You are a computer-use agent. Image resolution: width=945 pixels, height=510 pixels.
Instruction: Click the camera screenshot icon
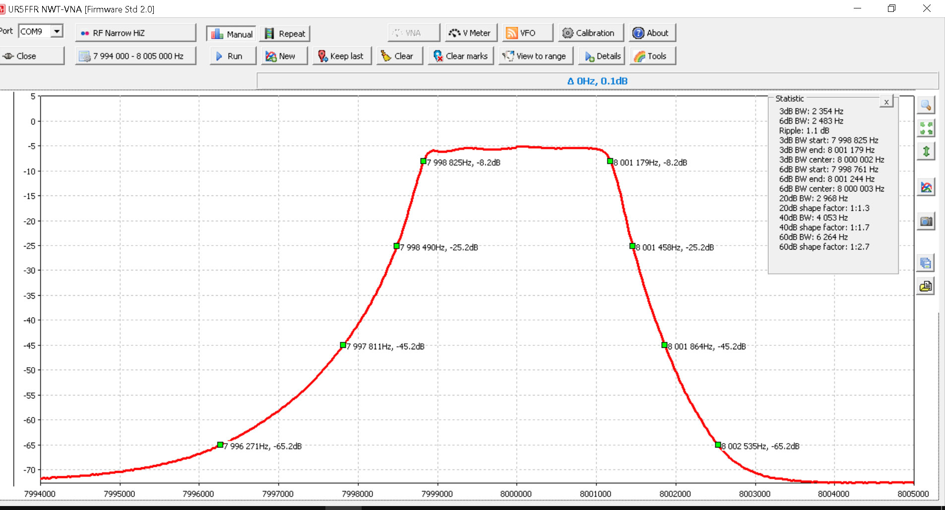click(x=926, y=221)
